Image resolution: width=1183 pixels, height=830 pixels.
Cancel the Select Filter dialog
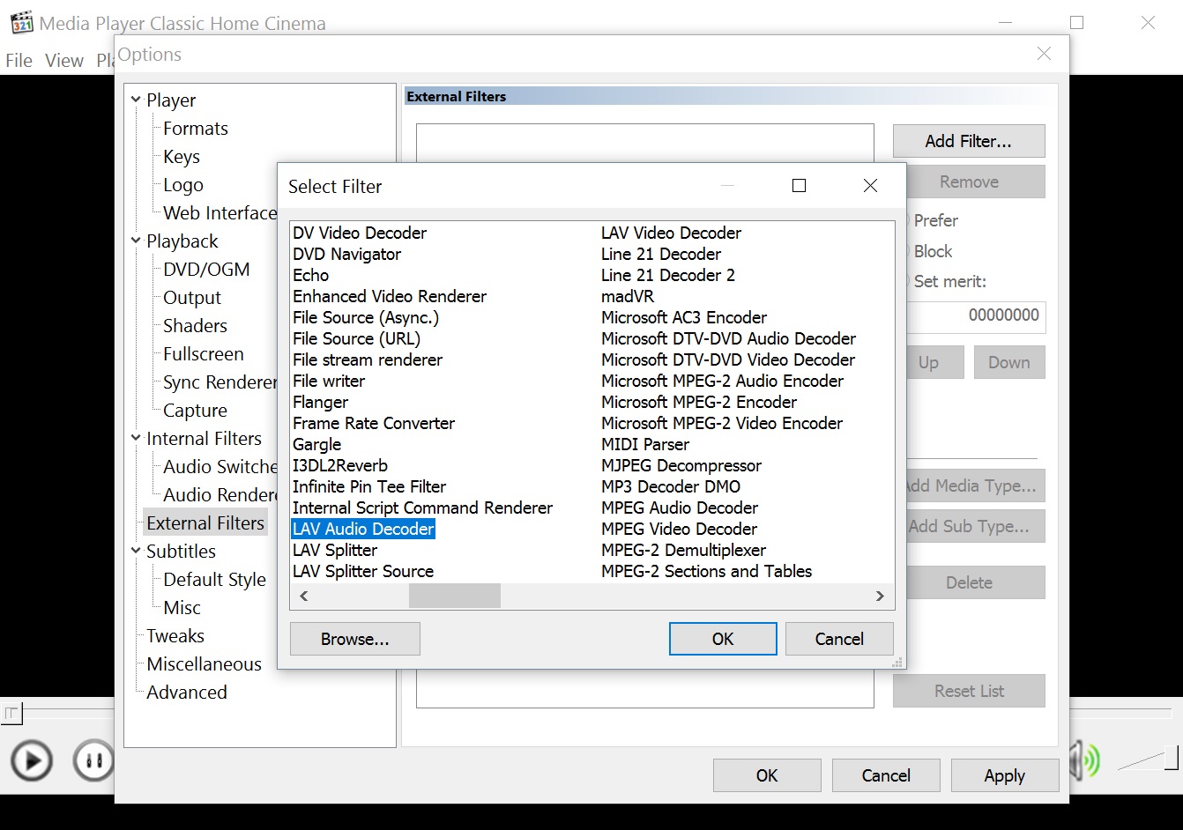[839, 639]
